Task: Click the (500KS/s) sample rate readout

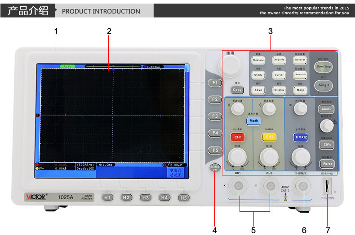Action: (85, 165)
